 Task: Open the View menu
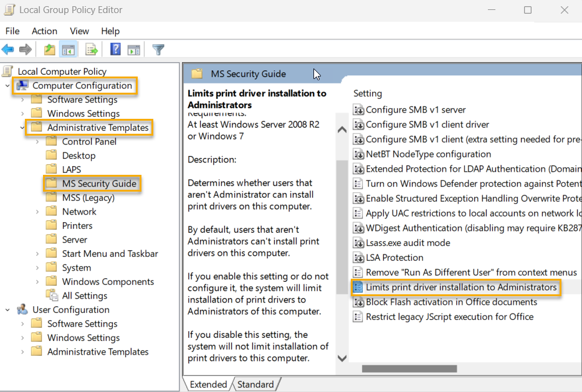pos(79,31)
